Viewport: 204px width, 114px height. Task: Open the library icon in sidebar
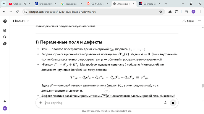[x=5, y=44]
